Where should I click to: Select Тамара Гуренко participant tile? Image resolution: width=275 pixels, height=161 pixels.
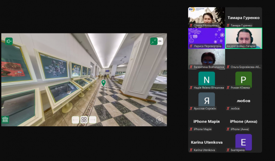[244, 17]
